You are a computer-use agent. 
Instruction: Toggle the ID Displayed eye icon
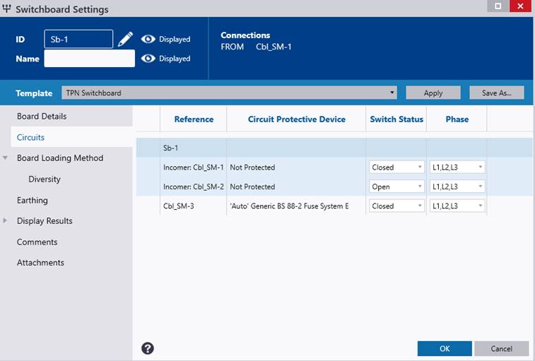coord(148,39)
